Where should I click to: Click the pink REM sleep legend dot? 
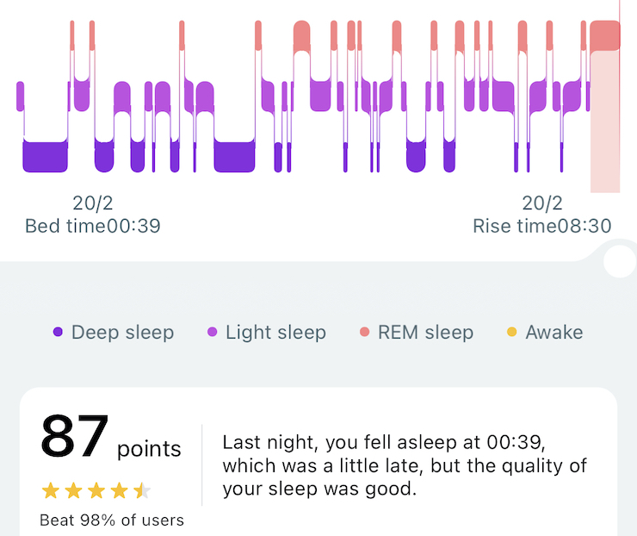(x=365, y=333)
